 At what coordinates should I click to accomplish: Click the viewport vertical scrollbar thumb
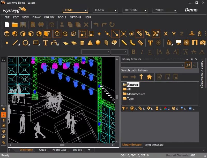coord(117,97)
